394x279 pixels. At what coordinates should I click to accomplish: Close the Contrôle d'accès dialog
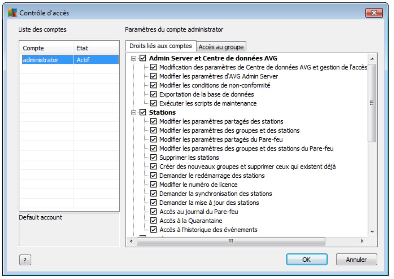(x=374, y=13)
